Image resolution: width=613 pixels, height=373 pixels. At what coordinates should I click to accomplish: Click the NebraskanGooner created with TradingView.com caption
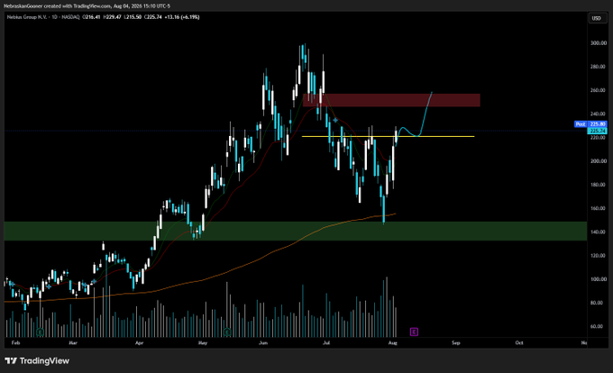pyautogui.click(x=87, y=6)
